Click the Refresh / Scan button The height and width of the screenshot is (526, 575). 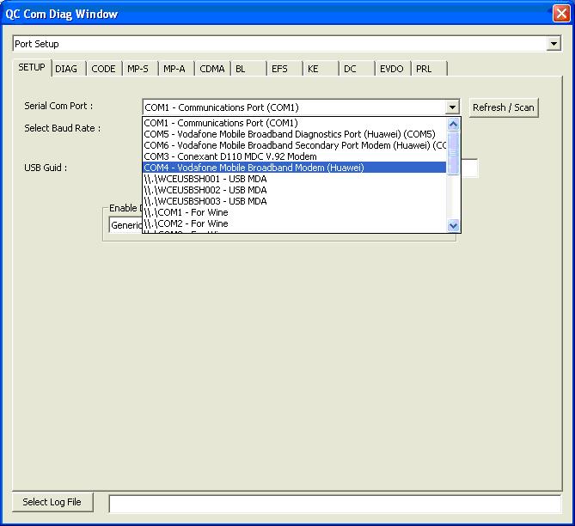[503, 107]
